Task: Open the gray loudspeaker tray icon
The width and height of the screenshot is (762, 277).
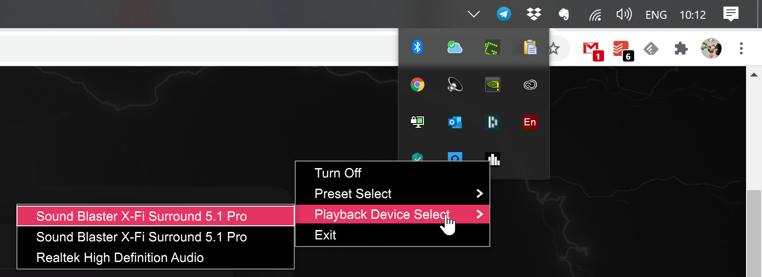Action: (455, 85)
